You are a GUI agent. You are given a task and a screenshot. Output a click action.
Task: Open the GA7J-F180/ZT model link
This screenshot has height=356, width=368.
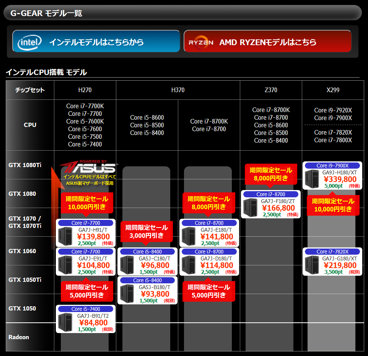pyautogui.click(x=278, y=201)
